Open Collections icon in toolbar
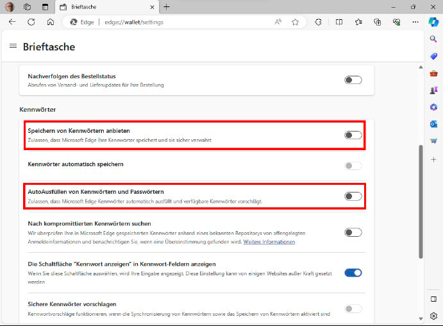 [378, 22]
